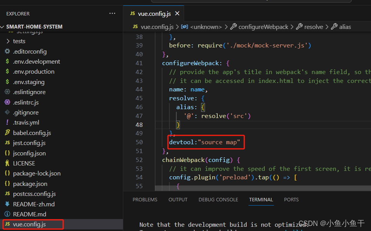Select the vue.config.js editor tab
Viewport: 371px width, 231px height.
[154, 14]
